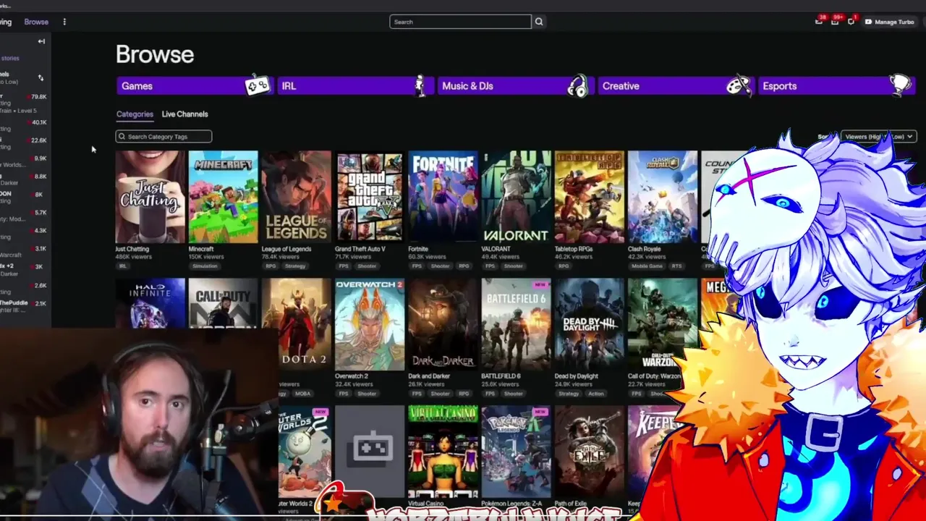Click the Dead by Daylight title link
926x521 pixels.
point(577,376)
